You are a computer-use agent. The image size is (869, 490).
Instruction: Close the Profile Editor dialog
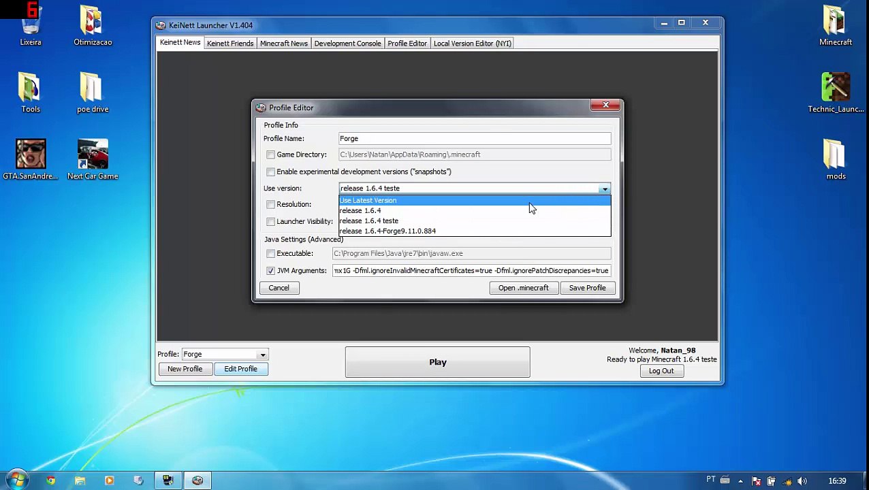[x=605, y=105]
